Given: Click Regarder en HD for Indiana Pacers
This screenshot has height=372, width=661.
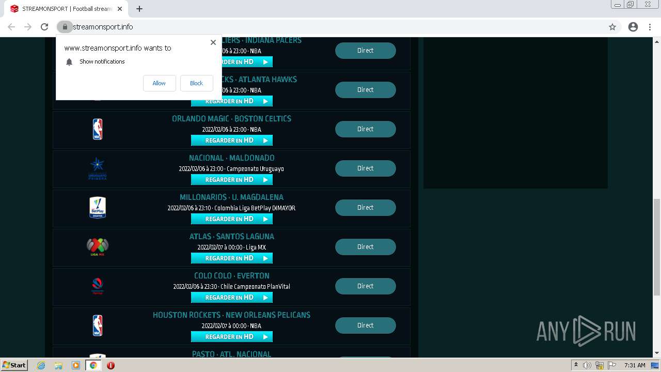Looking at the screenshot, I should pyautogui.click(x=247, y=62).
